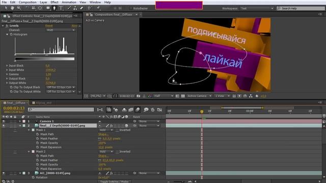Viewport: 326px width, 183px height.
Task: Open the File menu
Action: [x=4, y=2]
